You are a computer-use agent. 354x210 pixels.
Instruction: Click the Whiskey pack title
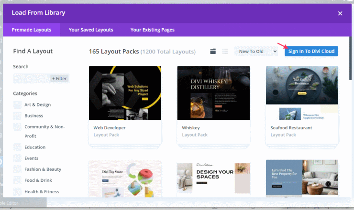(191, 128)
